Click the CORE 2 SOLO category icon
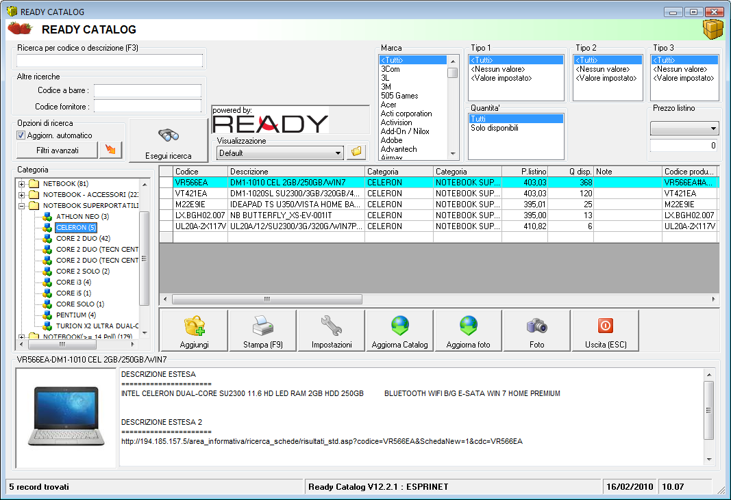The width and height of the screenshot is (731, 500). point(47,271)
